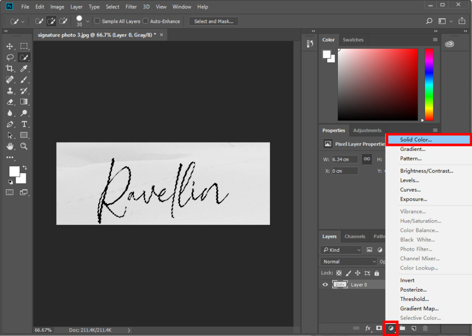The image size is (472, 336).
Task: Open the Kind filter dropdown
Action: (x=341, y=250)
